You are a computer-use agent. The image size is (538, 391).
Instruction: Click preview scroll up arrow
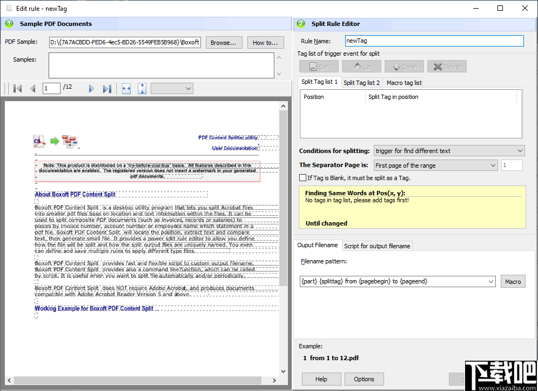[283, 106]
